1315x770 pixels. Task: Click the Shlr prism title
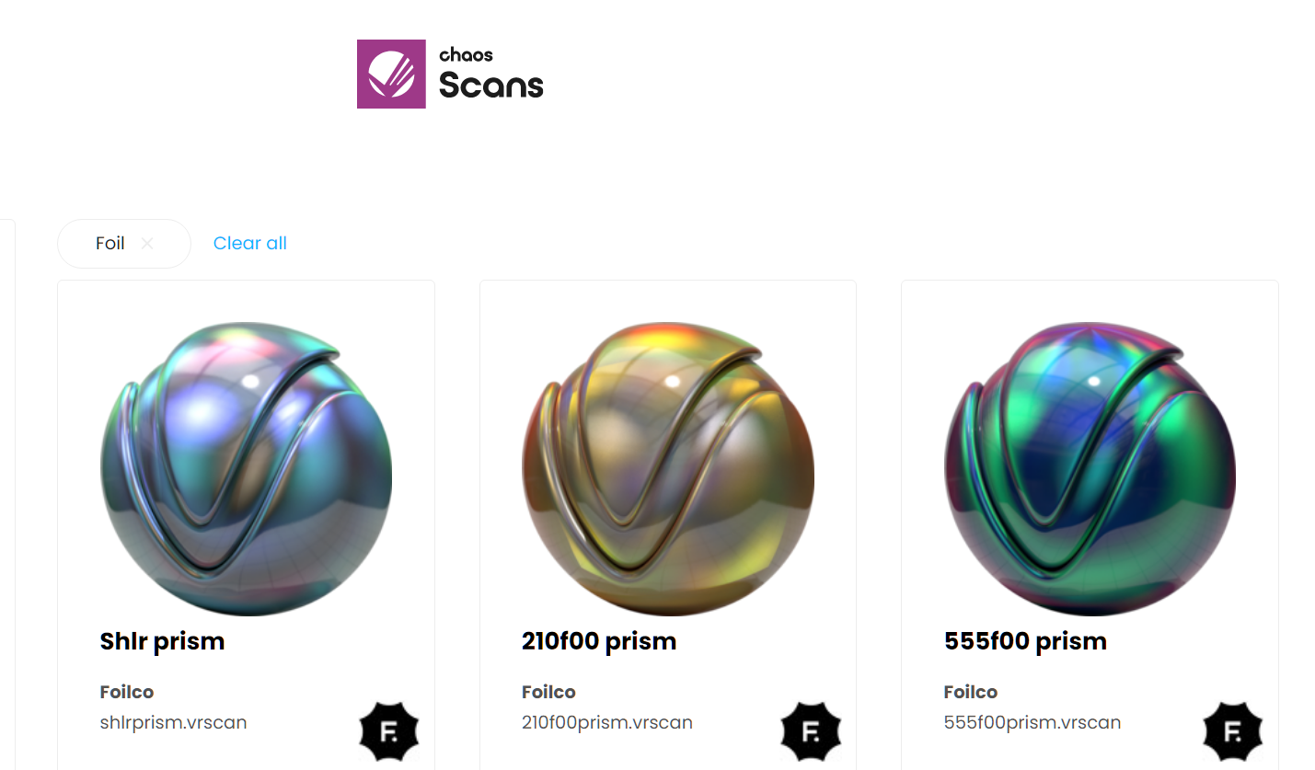162,641
